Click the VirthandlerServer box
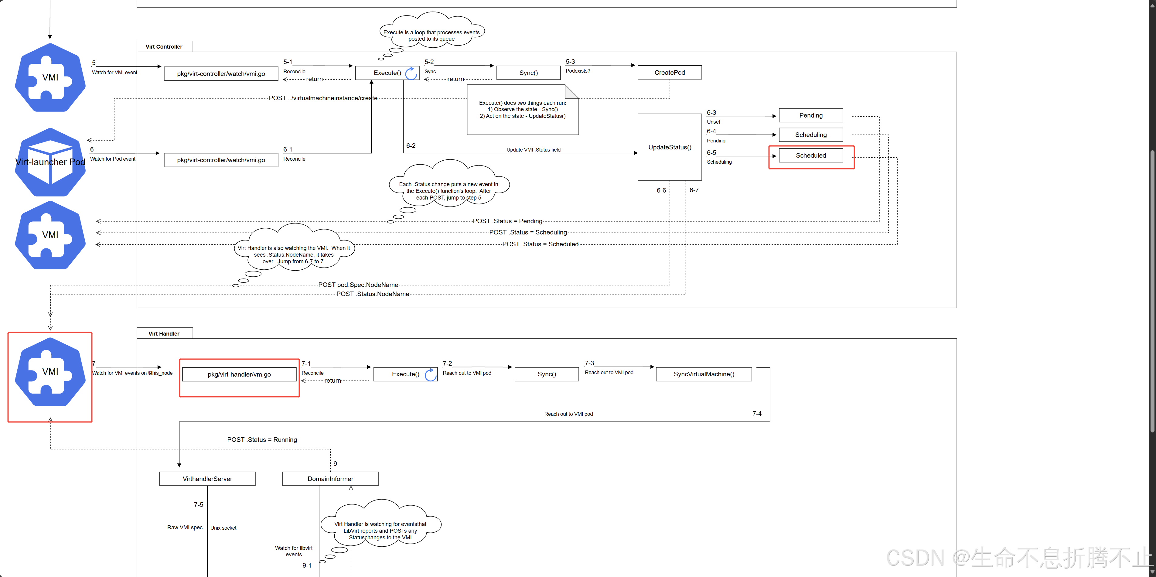Viewport: 1156px width, 577px height. [x=207, y=479]
